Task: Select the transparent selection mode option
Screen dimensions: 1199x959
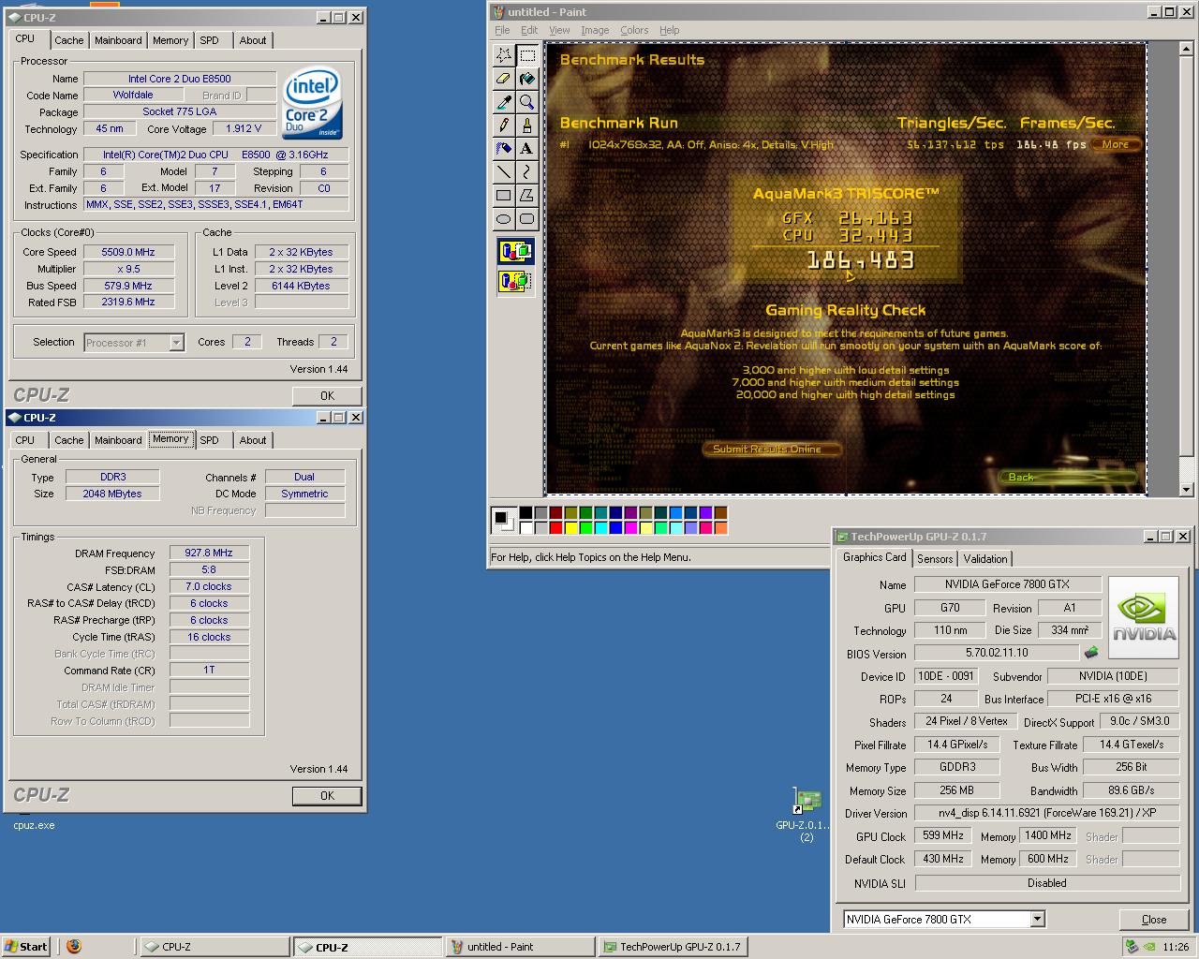Action: coord(515,280)
